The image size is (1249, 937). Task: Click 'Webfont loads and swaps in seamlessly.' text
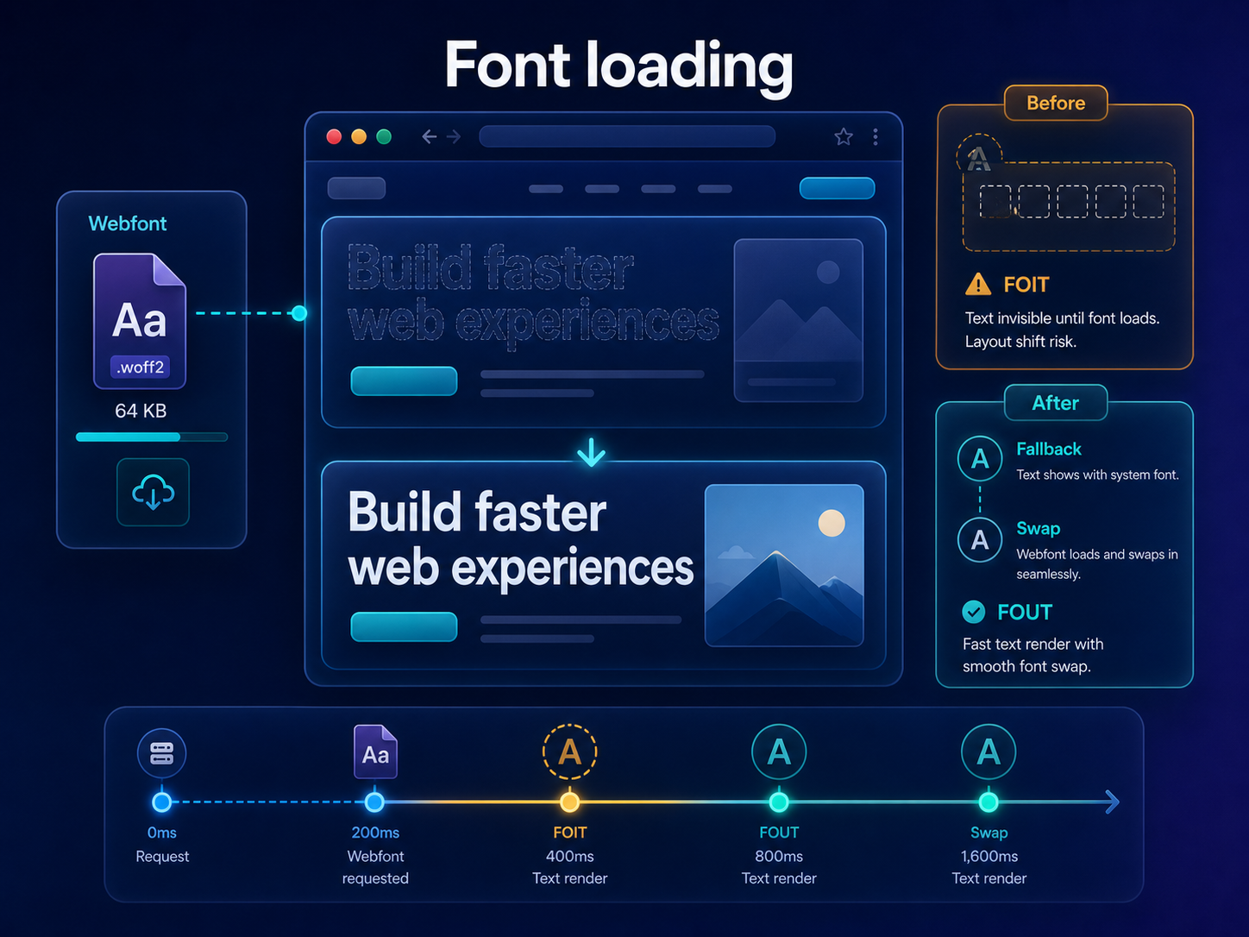(x=1097, y=564)
